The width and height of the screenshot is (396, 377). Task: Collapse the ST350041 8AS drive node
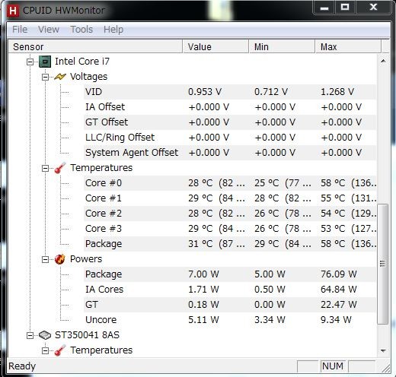30,335
